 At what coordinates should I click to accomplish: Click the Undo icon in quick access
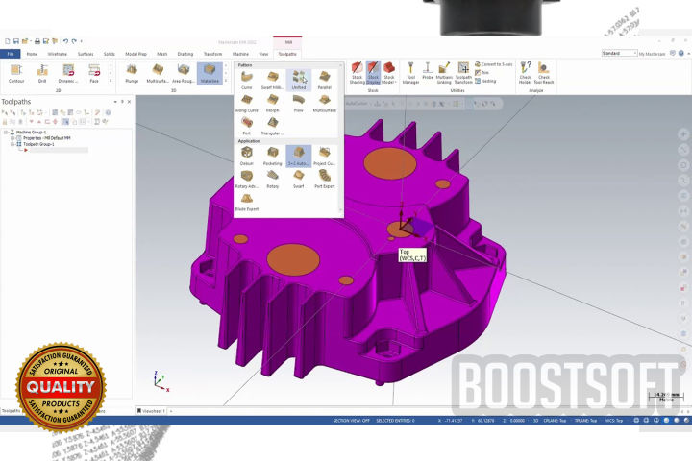coord(65,41)
